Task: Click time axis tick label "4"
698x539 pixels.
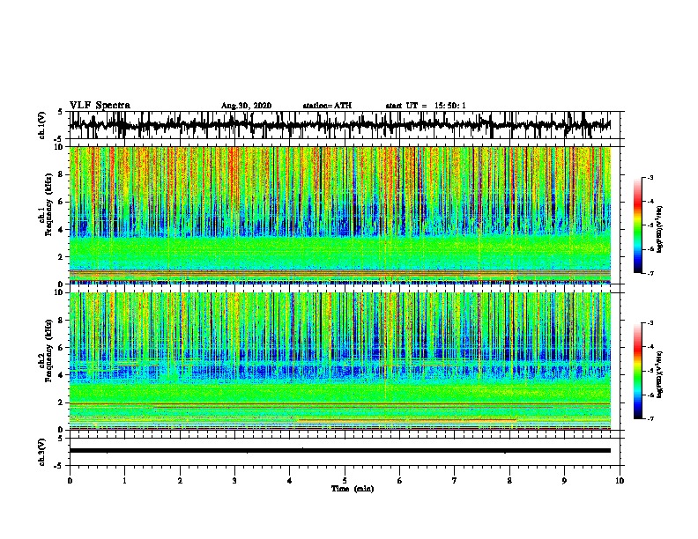Action: point(290,481)
